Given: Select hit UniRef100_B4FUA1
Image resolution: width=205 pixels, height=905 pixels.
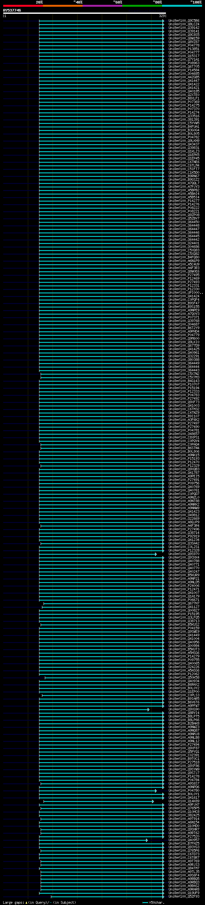Looking at the screenshot, I should coord(184,126).
